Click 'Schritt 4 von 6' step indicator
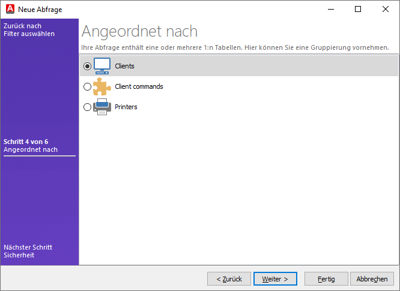This screenshot has width=400, height=291. [26, 142]
